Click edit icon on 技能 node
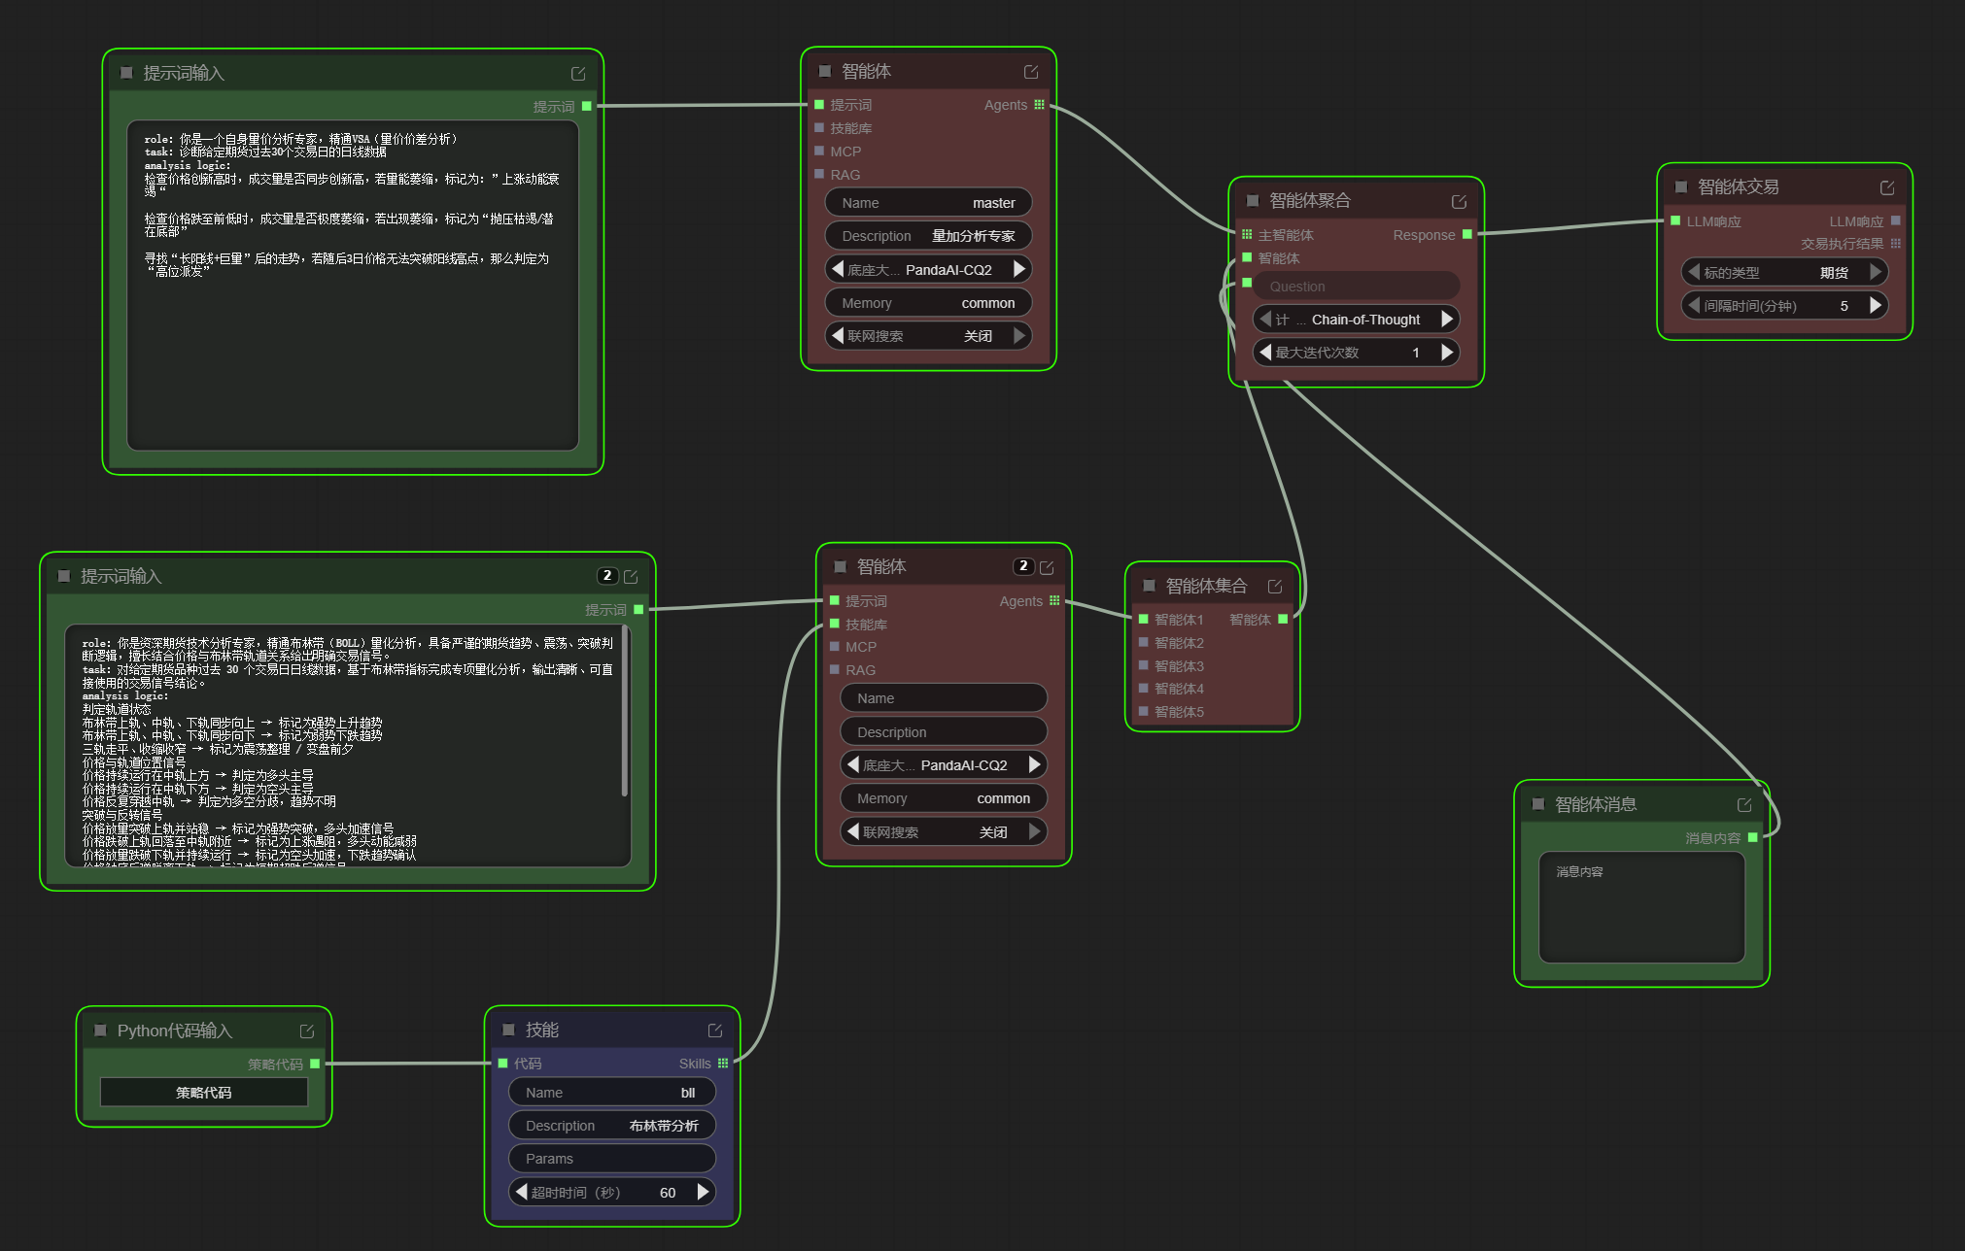The height and width of the screenshot is (1251, 1965). pos(715,1031)
